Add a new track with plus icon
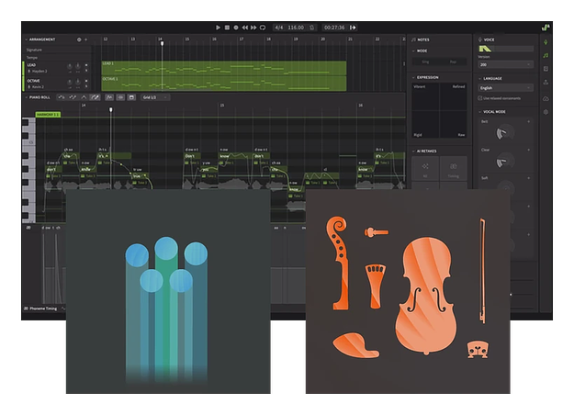This screenshot has width=574, height=415. point(86,39)
